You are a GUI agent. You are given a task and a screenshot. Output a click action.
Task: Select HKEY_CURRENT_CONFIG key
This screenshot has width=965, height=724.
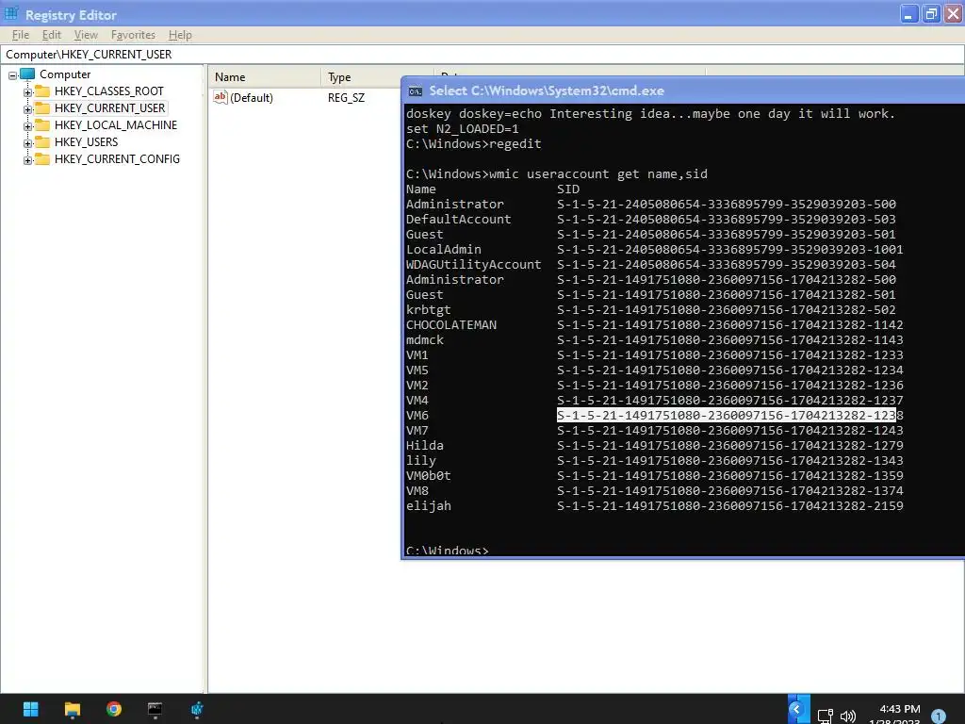click(117, 158)
